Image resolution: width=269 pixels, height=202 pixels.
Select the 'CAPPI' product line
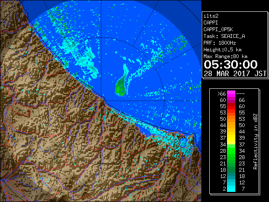pyautogui.click(x=211, y=23)
